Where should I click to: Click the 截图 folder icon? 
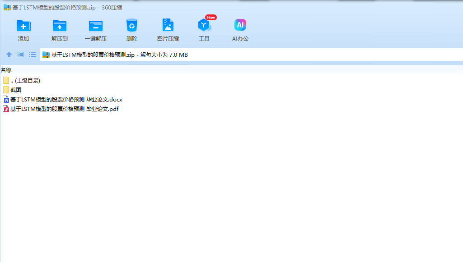click(6, 90)
